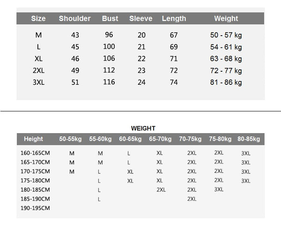This screenshot has width=281, height=225.
Task: Click the bust value 116
Action: 110,82
